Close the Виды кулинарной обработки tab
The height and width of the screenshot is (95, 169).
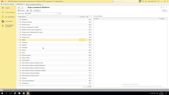[42, 4]
